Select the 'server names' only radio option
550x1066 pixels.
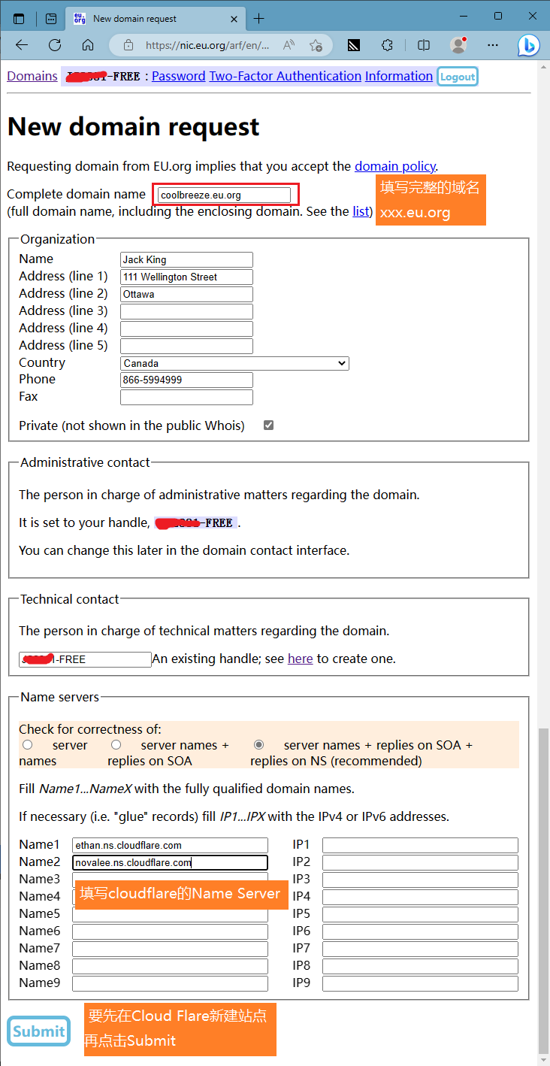coord(28,745)
